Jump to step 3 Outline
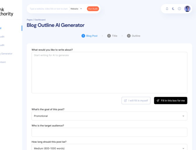This screenshot has width=196, height=150. click(x=133, y=36)
